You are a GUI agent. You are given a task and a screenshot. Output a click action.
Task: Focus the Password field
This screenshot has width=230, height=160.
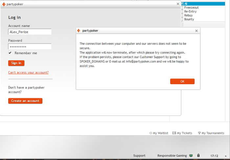pos(30,46)
